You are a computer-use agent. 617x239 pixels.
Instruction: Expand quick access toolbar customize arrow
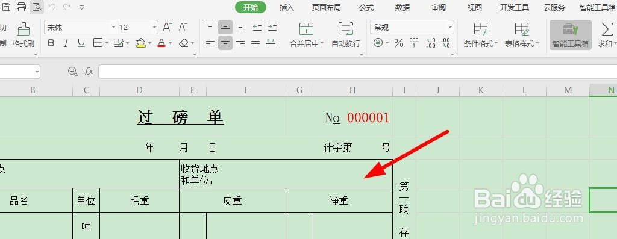[x=81, y=7]
